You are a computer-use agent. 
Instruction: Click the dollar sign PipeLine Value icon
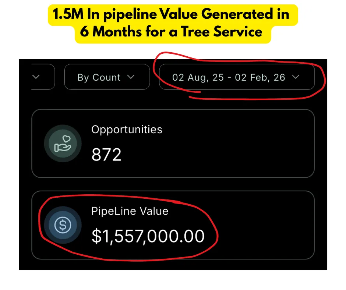63,225
